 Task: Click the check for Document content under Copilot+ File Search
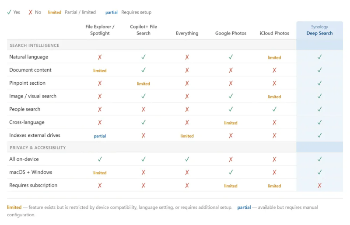pos(143,70)
